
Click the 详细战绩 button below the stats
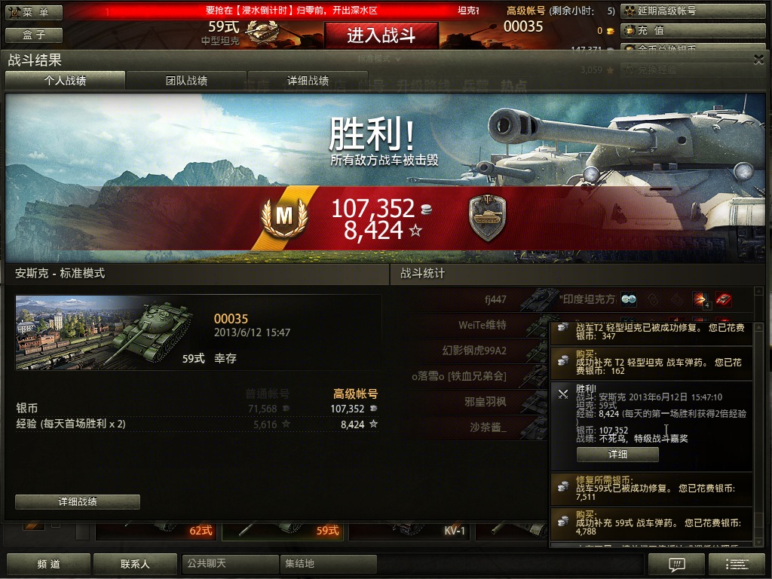pyautogui.click(x=78, y=501)
